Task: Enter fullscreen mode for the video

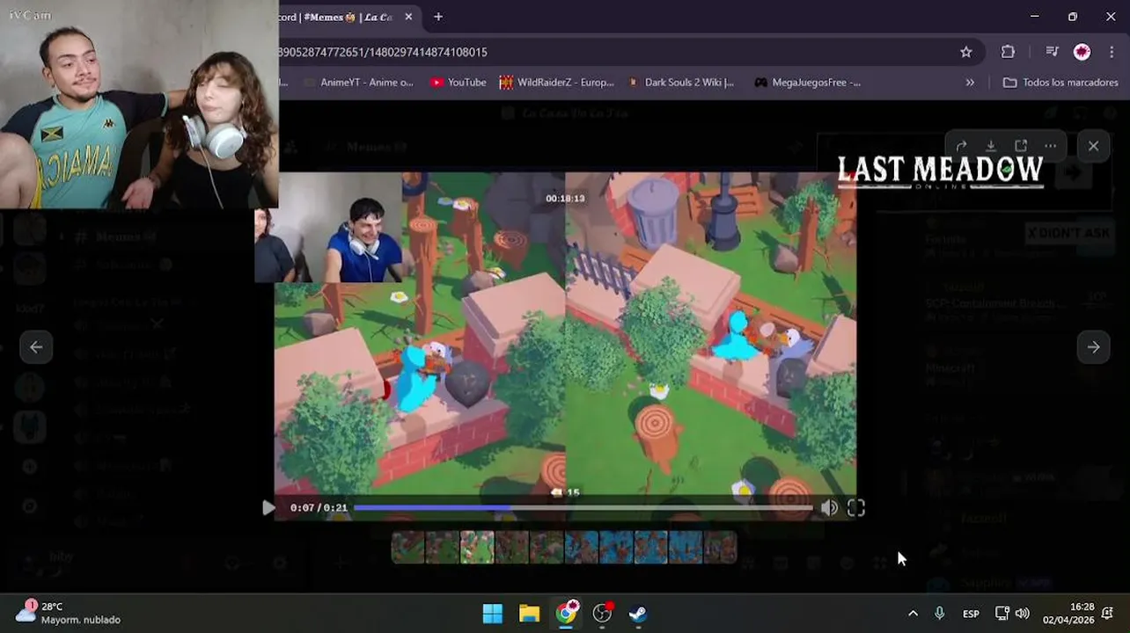Action: click(855, 507)
